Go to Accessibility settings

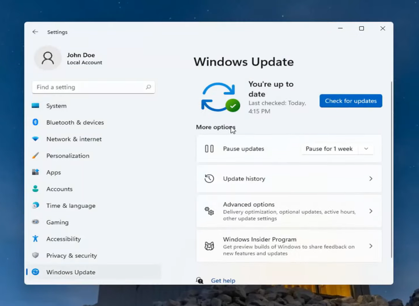[94, 239]
